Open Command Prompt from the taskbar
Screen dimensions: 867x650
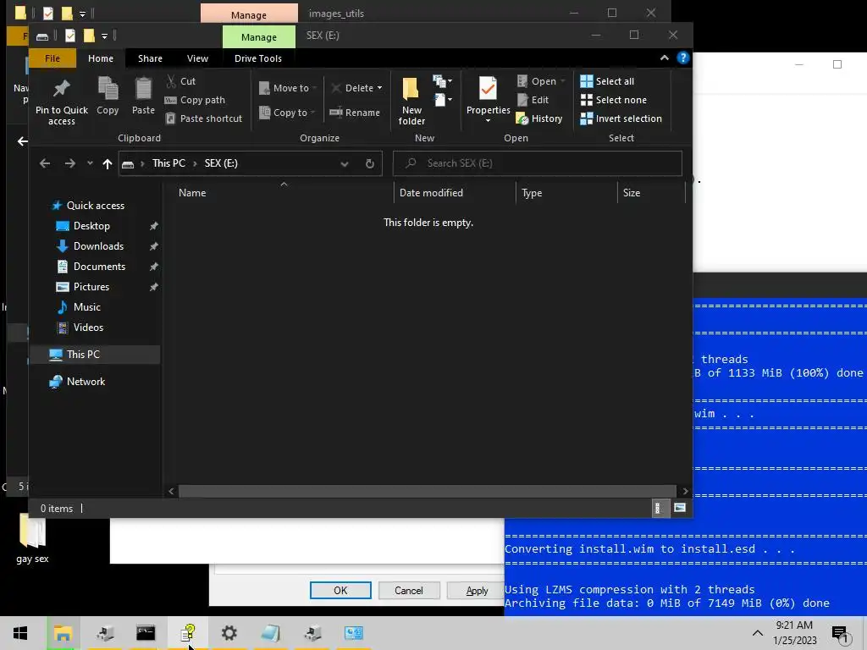[x=146, y=633]
